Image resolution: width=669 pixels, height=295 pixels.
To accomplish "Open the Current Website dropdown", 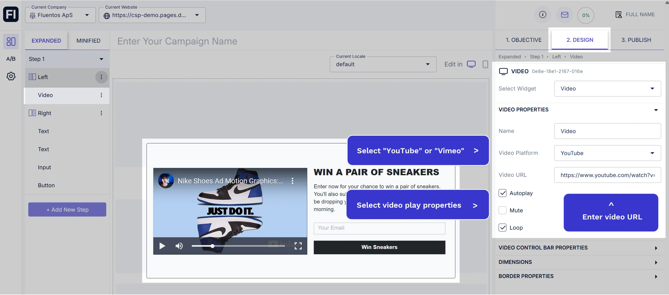I will coord(152,15).
